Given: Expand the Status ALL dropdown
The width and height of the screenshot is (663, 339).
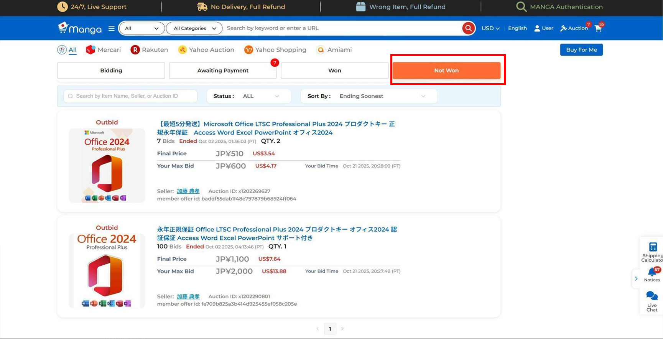Looking at the screenshot, I should [x=261, y=96].
